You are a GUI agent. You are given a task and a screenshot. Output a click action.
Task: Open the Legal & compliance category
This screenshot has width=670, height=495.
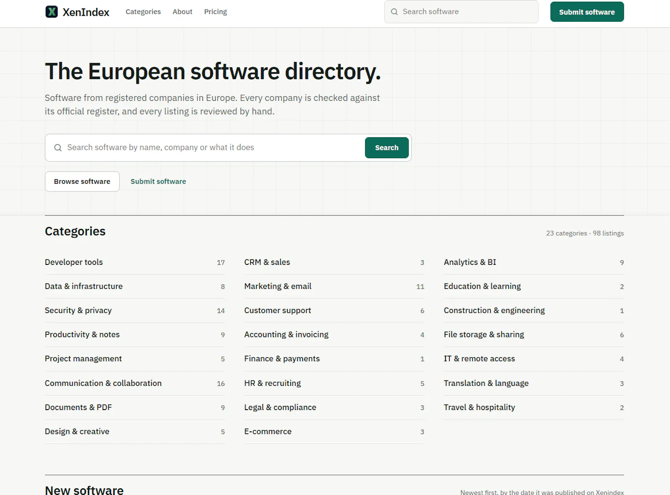click(334, 408)
